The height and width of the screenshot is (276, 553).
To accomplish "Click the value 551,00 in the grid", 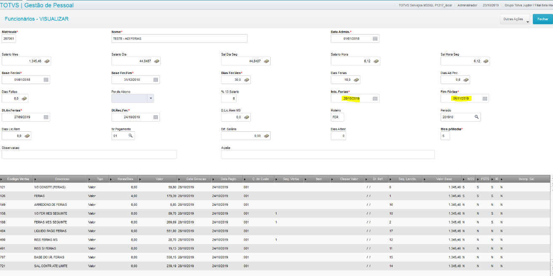I will pos(170,231).
